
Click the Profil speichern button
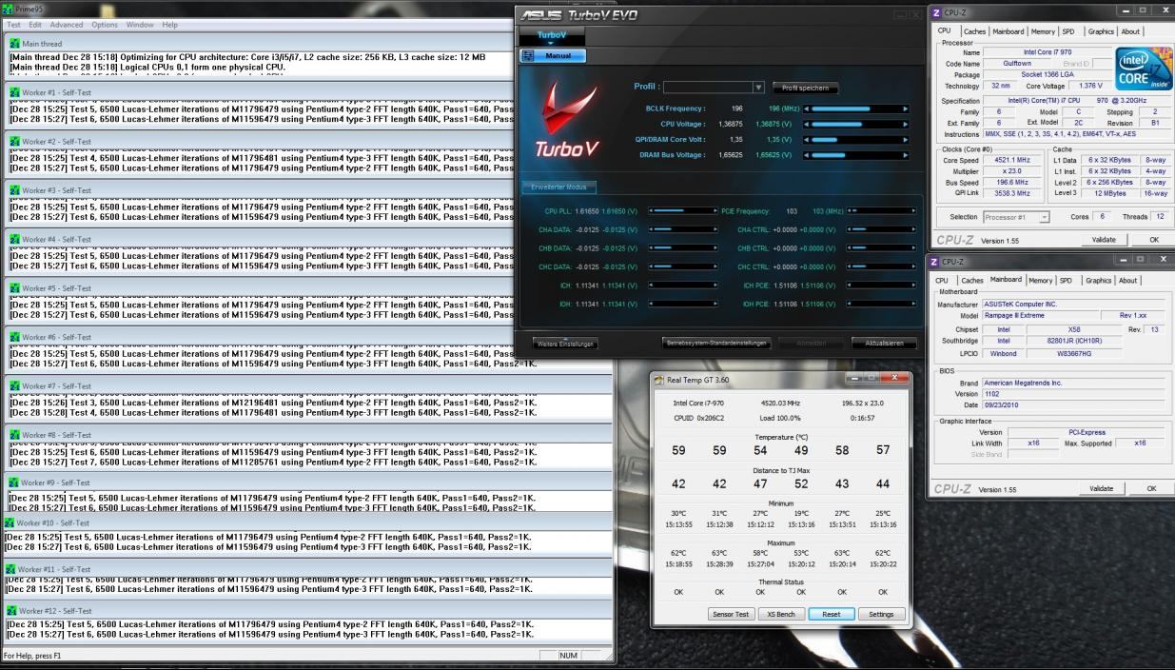coord(805,88)
